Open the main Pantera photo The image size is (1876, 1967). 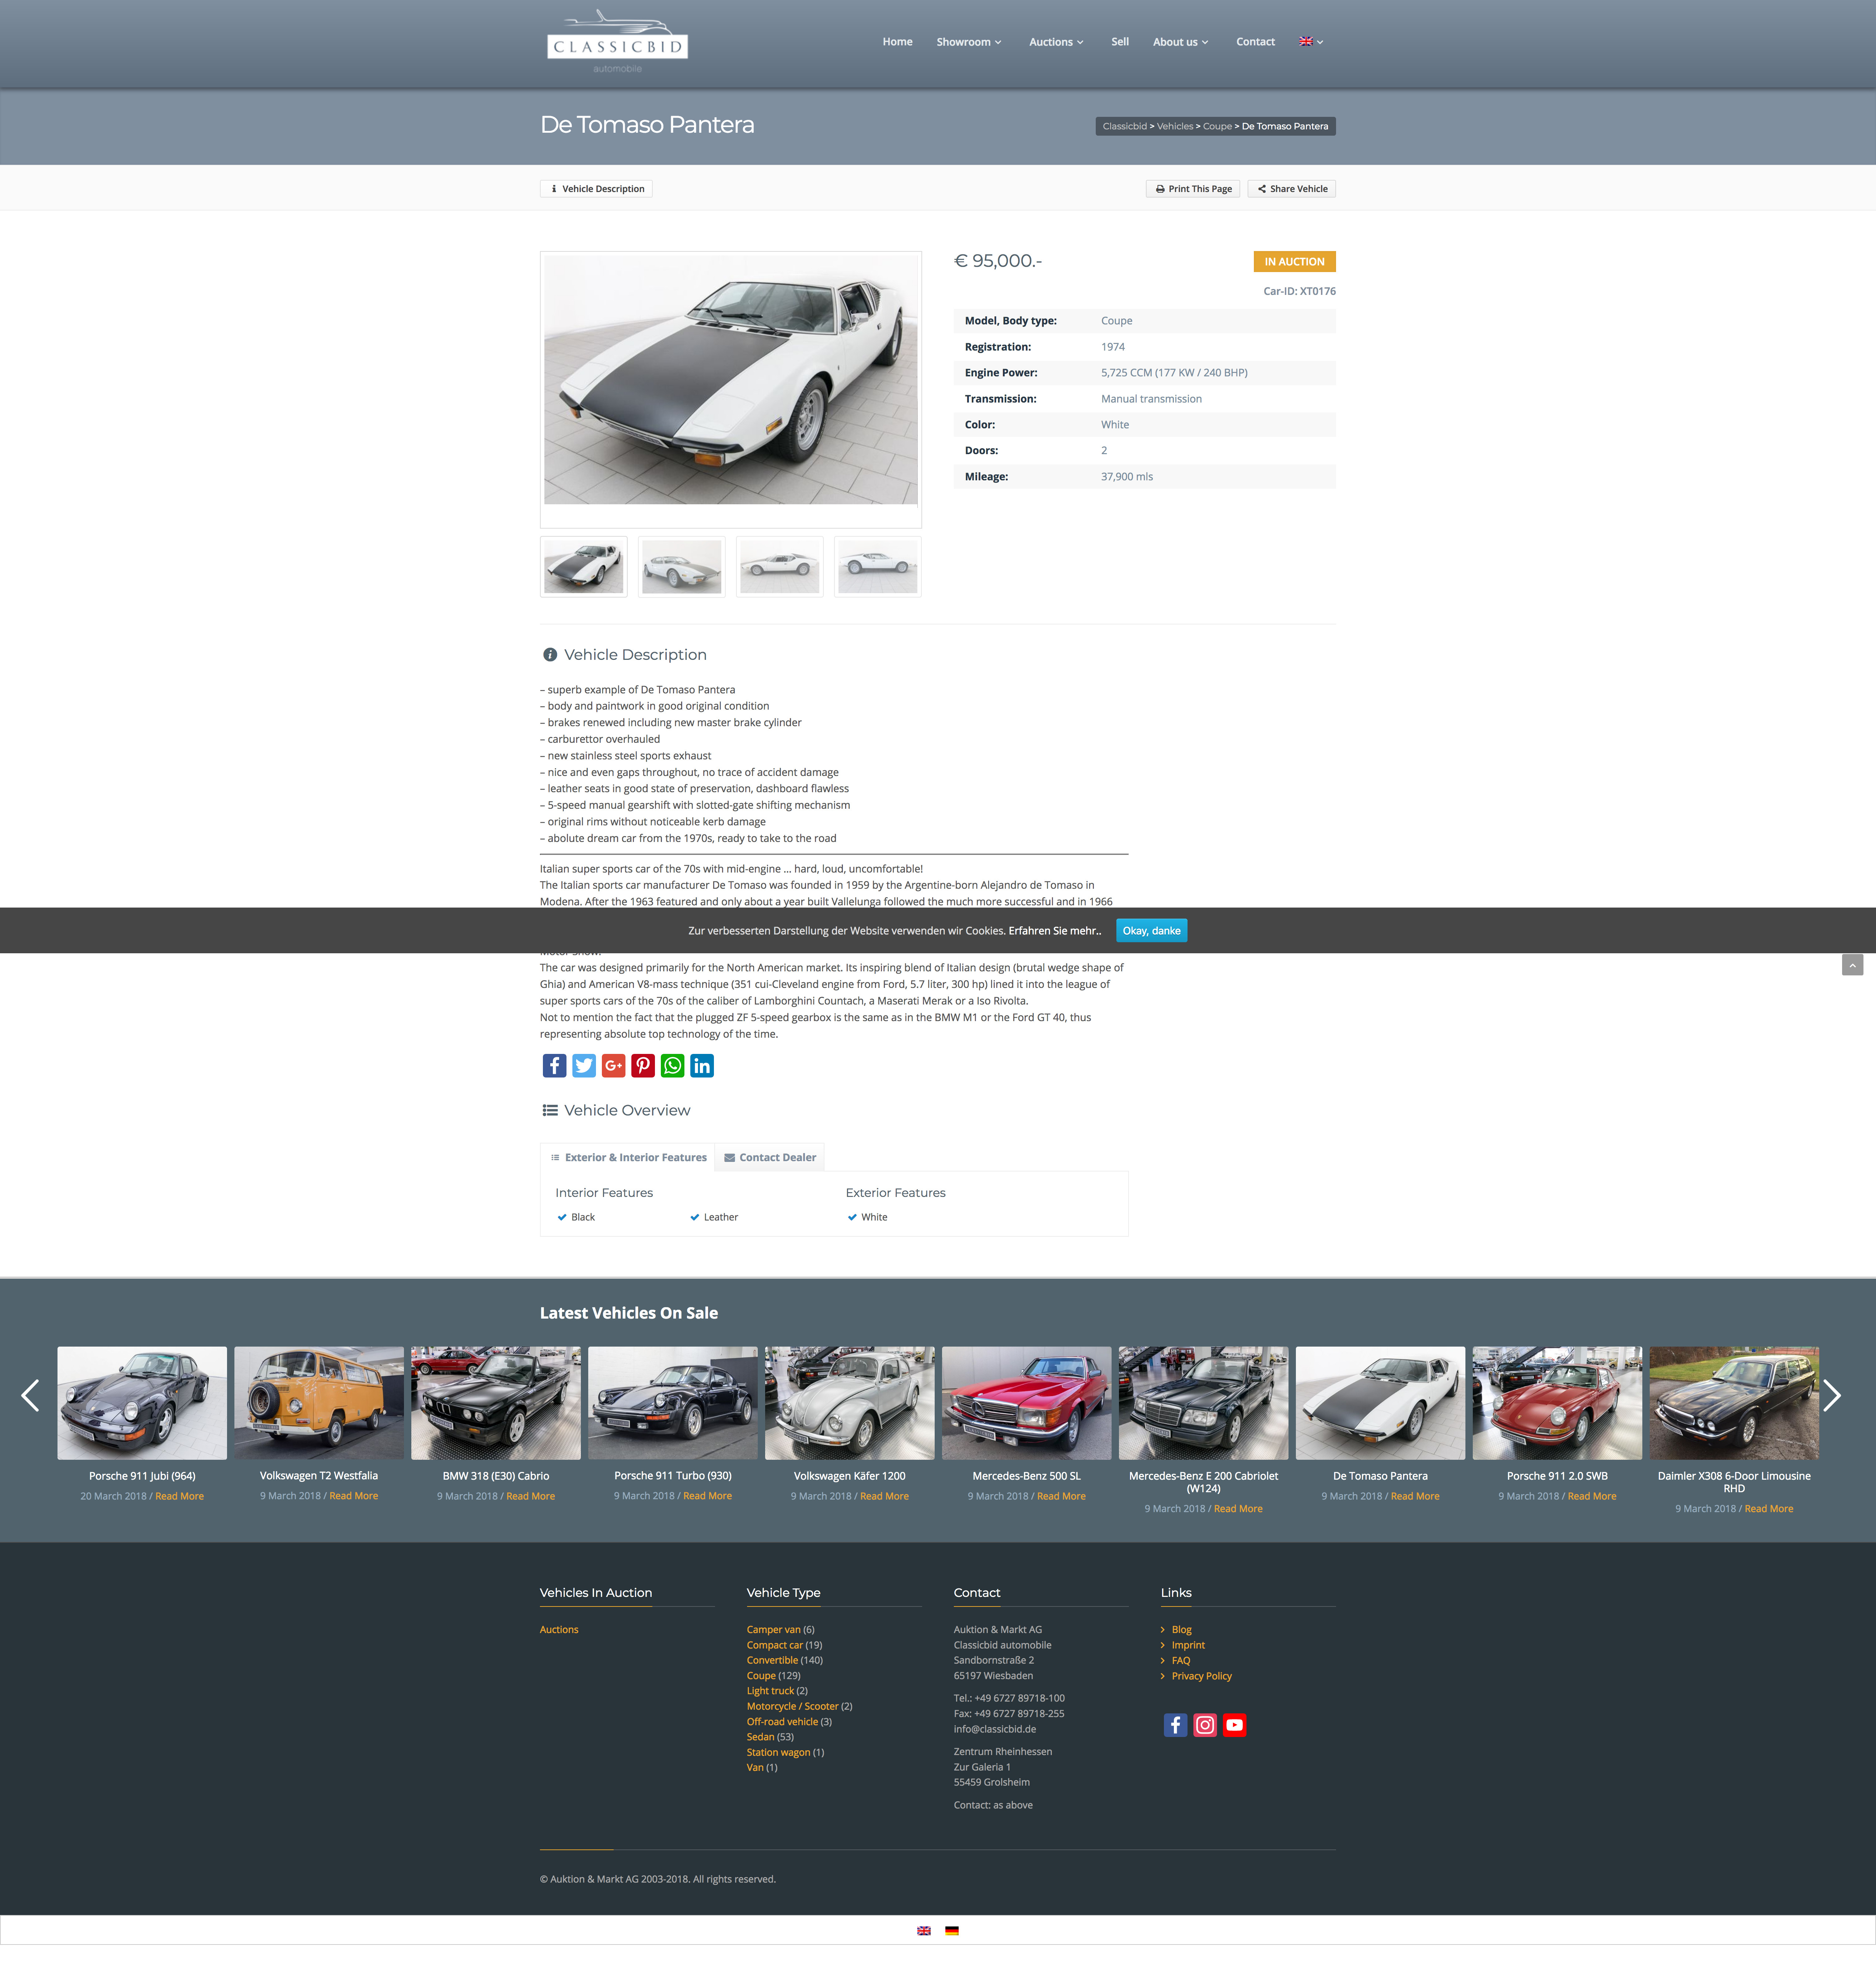[731, 380]
